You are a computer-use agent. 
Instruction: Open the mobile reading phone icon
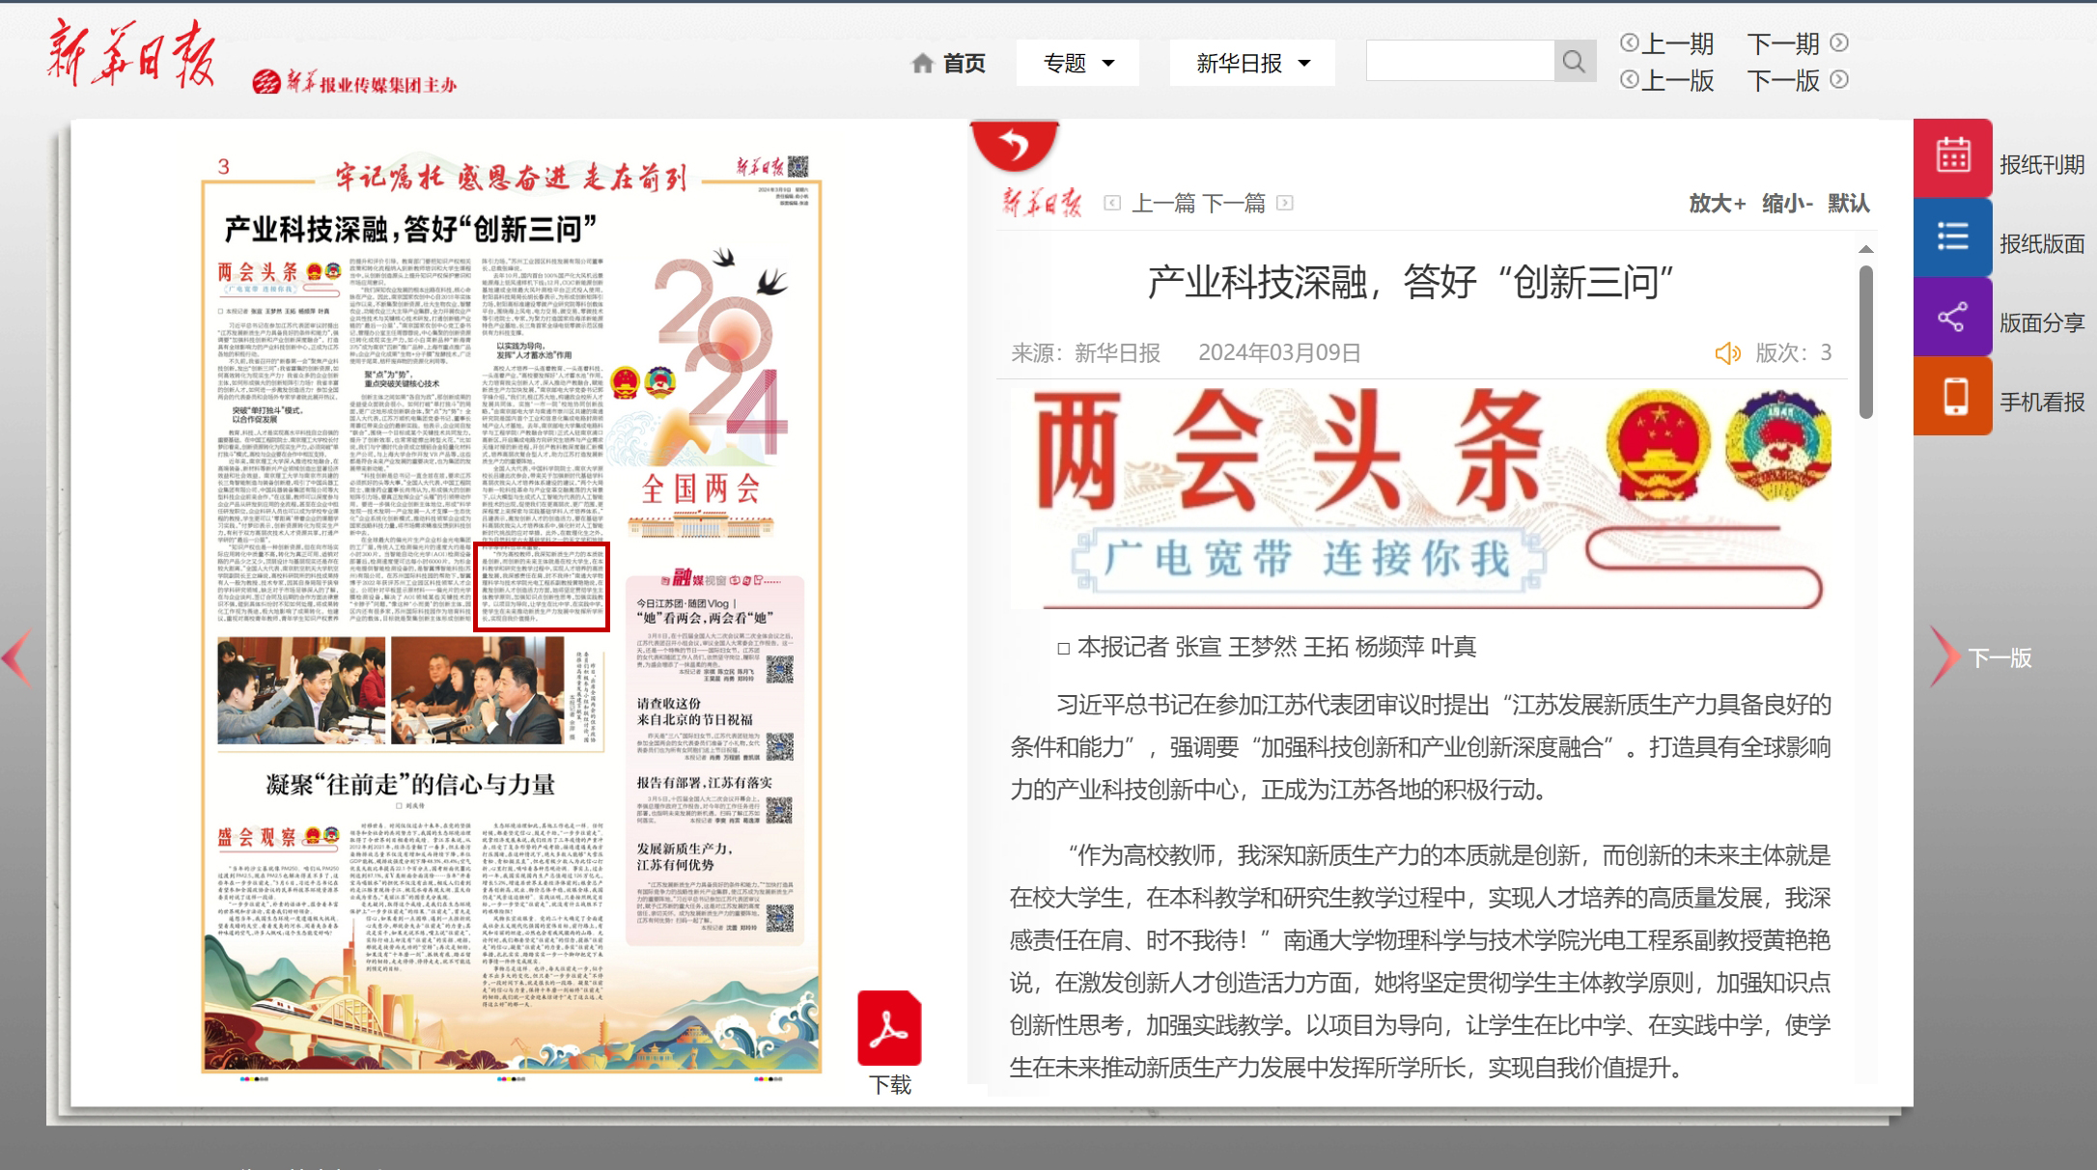(x=1955, y=396)
